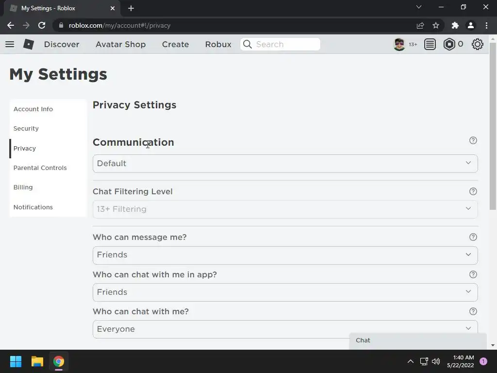Open Windows Start menu
497x373 pixels.
pos(16,361)
